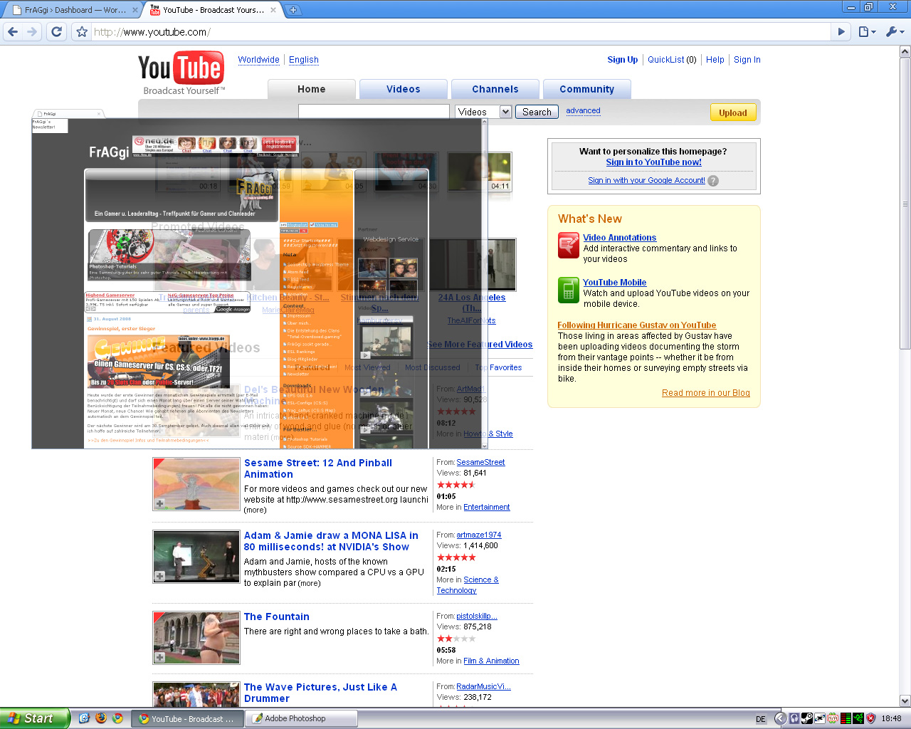Click the browser back arrow
This screenshot has height=729, width=911.
(12, 31)
